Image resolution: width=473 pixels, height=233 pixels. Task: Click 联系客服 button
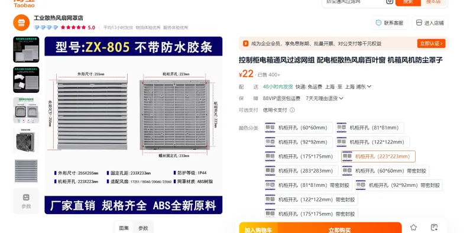coord(390,22)
